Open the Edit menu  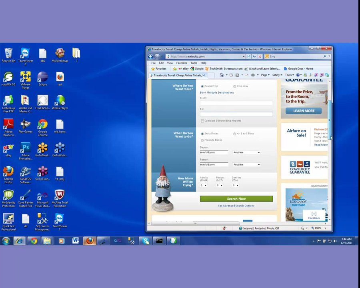162,63
